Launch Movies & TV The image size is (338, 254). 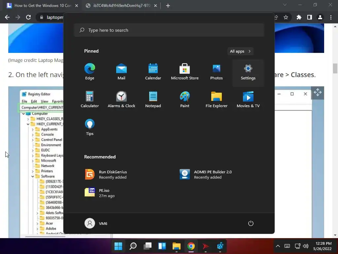coord(248,100)
